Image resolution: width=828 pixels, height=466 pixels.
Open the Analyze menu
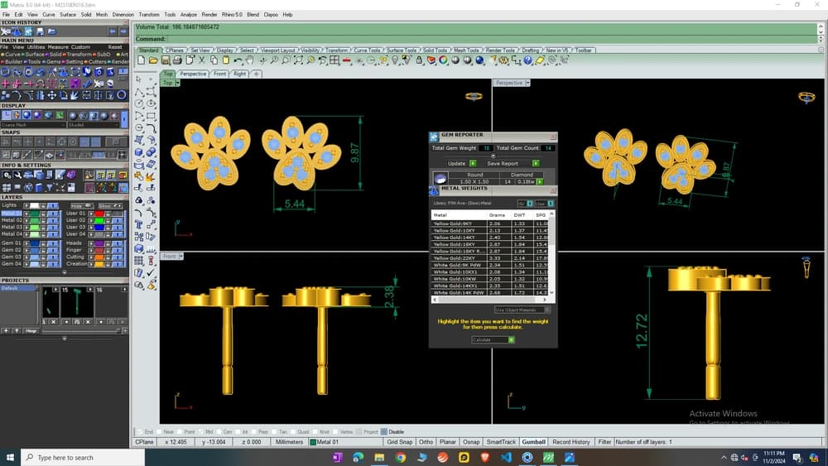(x=189, y=15)
